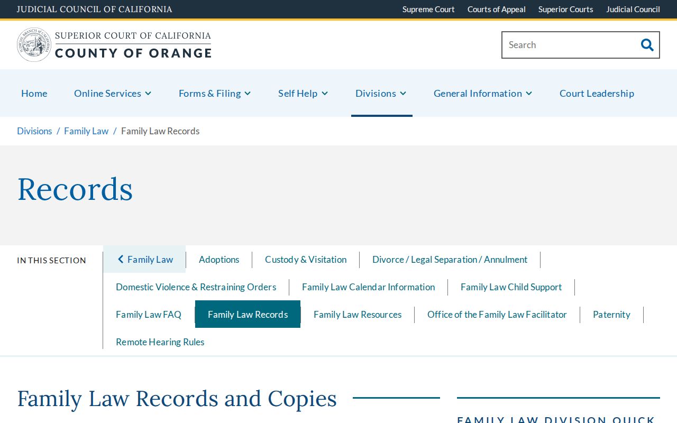Open Office of the Family Law Facilitator
This screenshot has width=677, height=423.
click(x=497, y=315)
